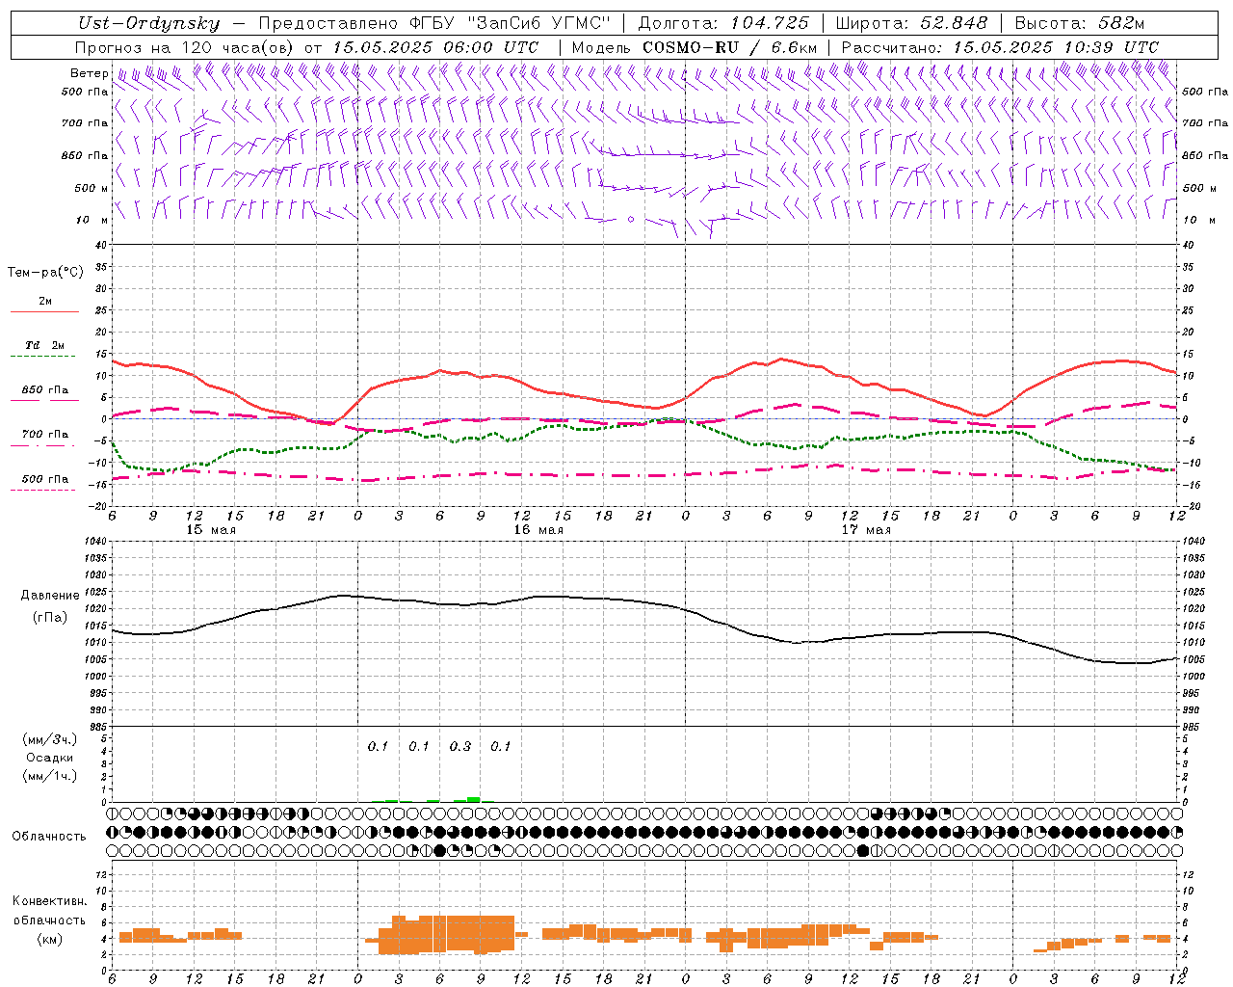The width and height of the screenshot is (1233, 987).
Task: Click the Давление pressure panel label
Action: pyautogui.click(x=50, y=596)
